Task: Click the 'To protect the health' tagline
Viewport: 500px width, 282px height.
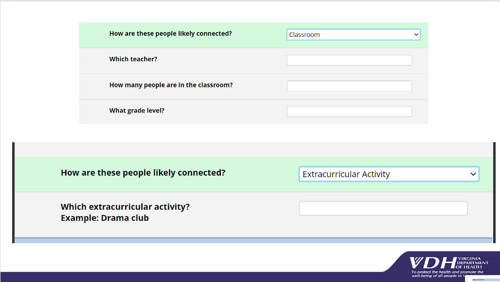Action: (x=448, y=274)
